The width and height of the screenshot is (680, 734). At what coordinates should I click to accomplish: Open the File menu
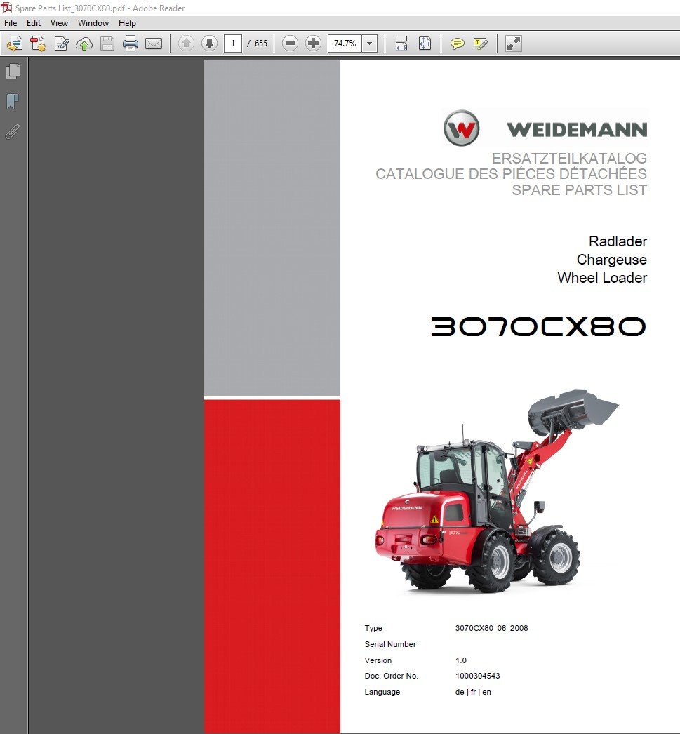(x=11, y=23)
